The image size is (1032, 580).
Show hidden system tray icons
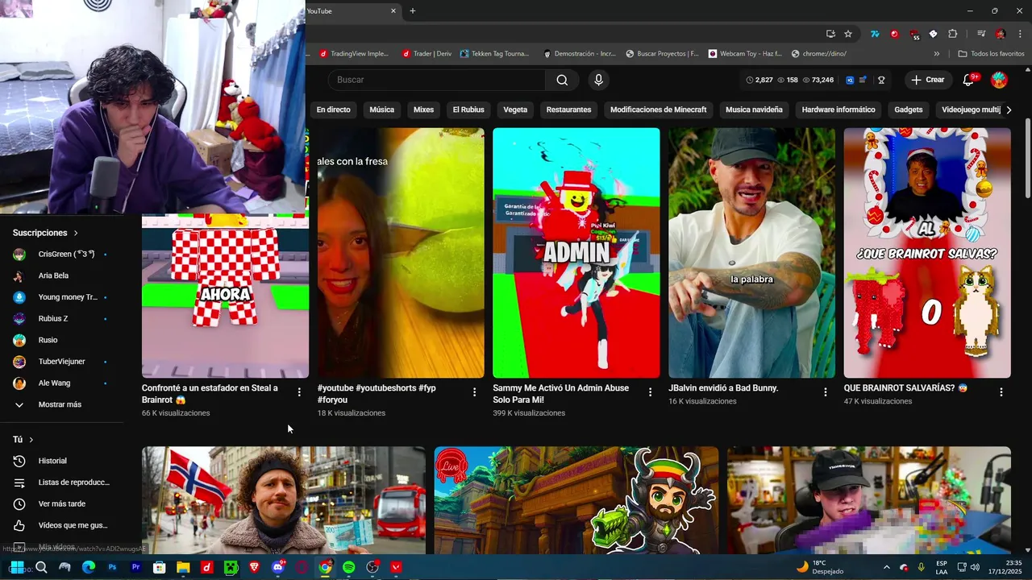887,567
